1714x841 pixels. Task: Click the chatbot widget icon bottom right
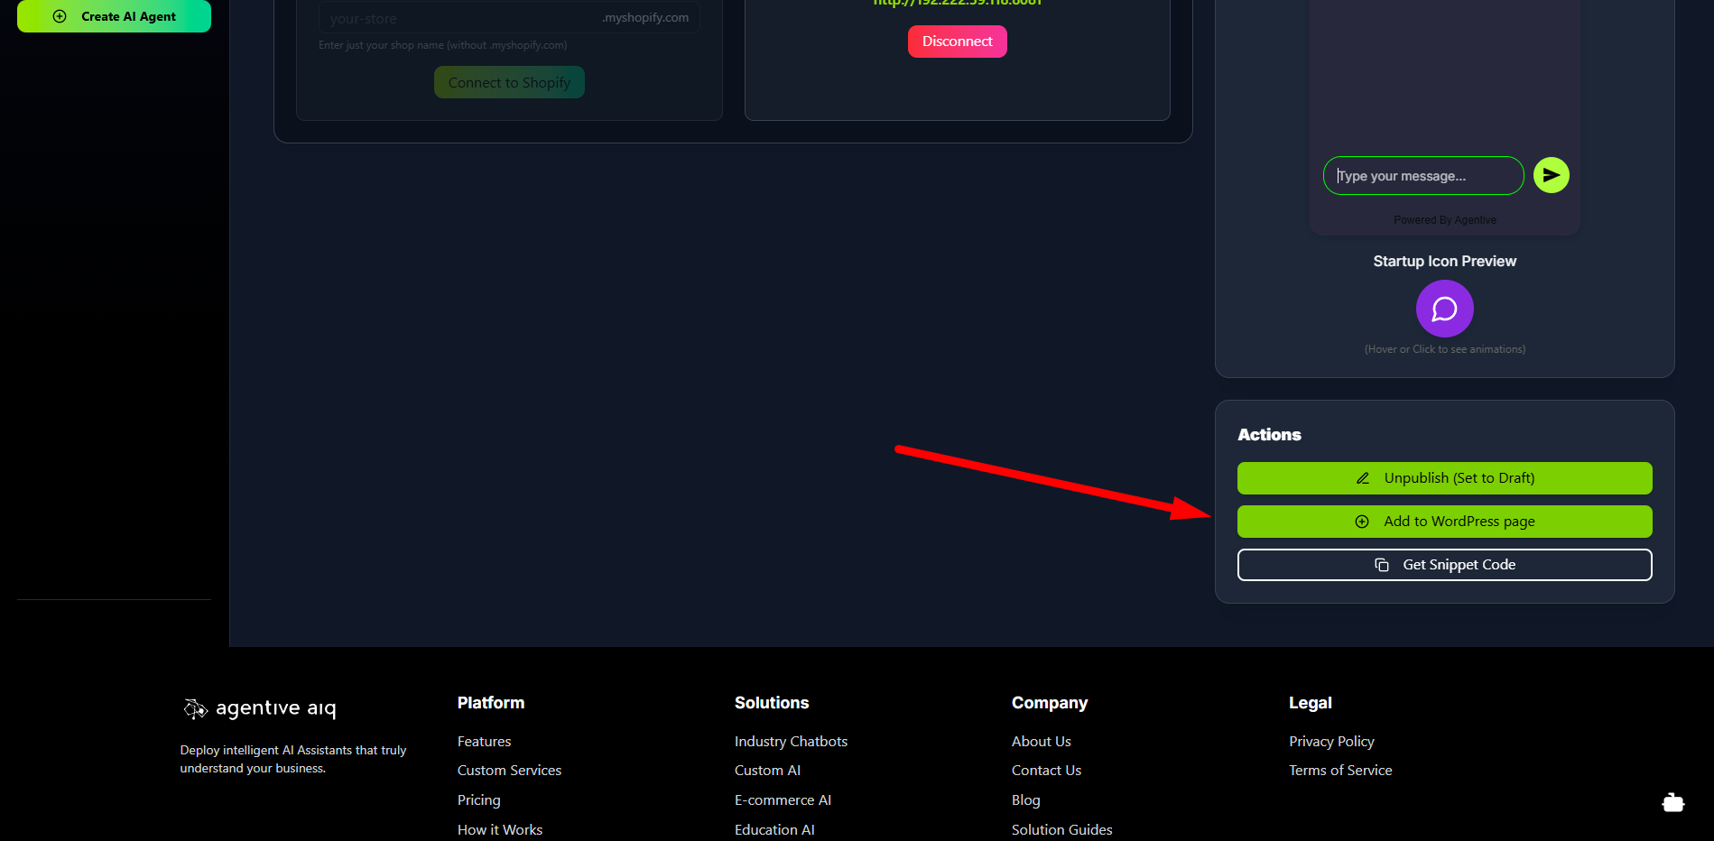(x=1672, y=802)
